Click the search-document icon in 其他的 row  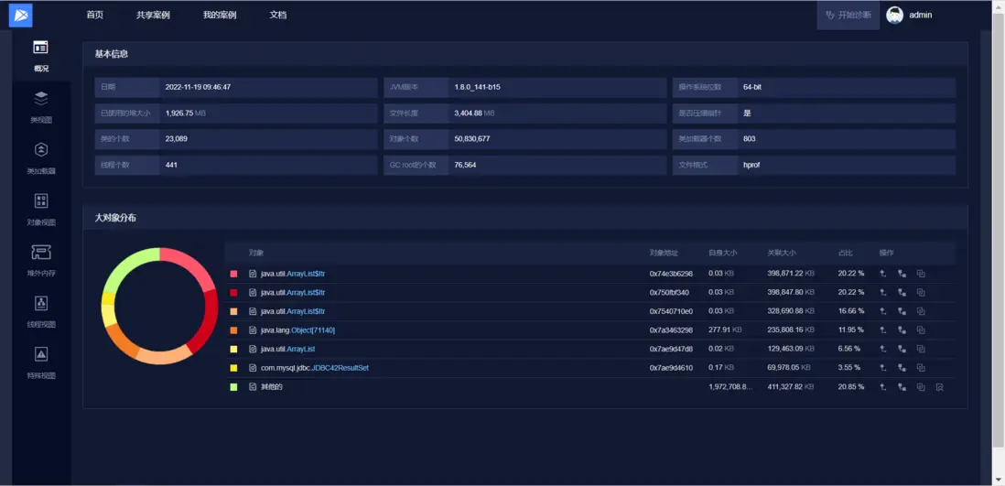940,387
